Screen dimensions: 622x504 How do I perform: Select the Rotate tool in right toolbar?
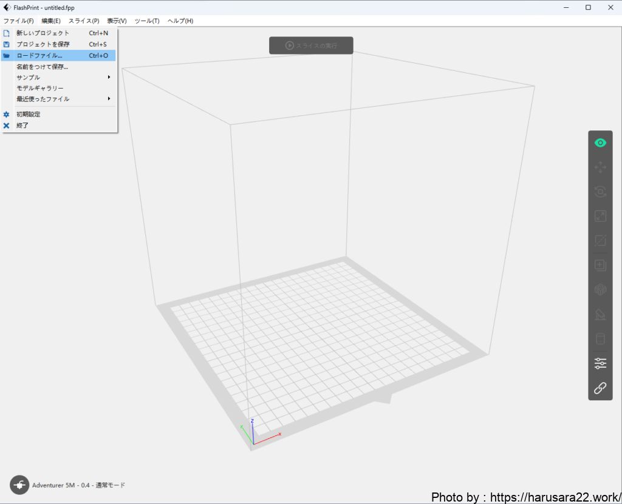(x=600, y=192)
